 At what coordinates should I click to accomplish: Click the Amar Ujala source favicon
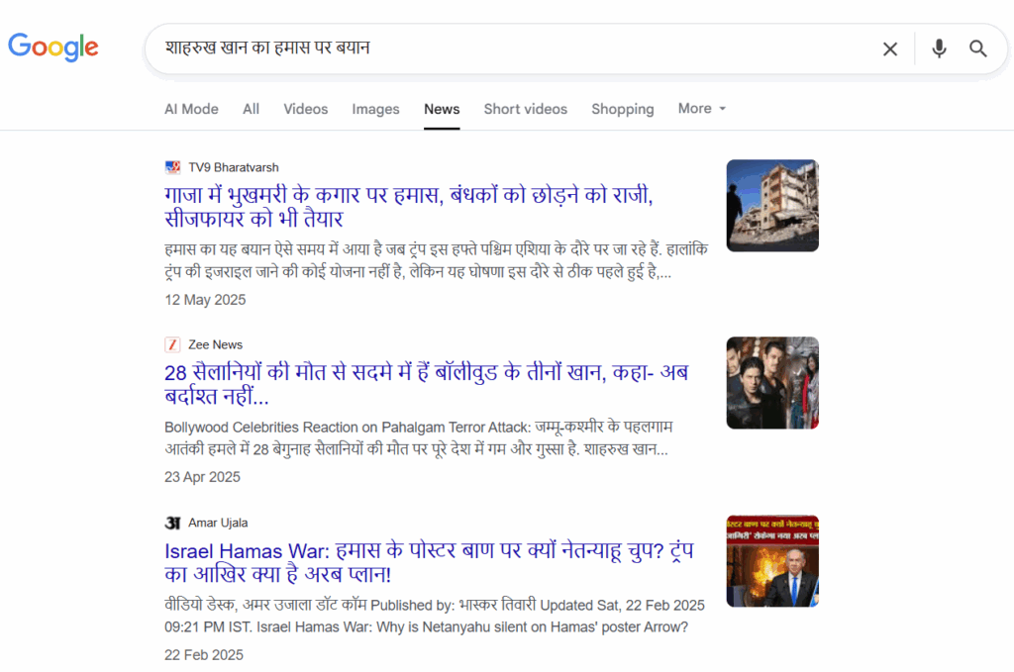tap(172, 523)
